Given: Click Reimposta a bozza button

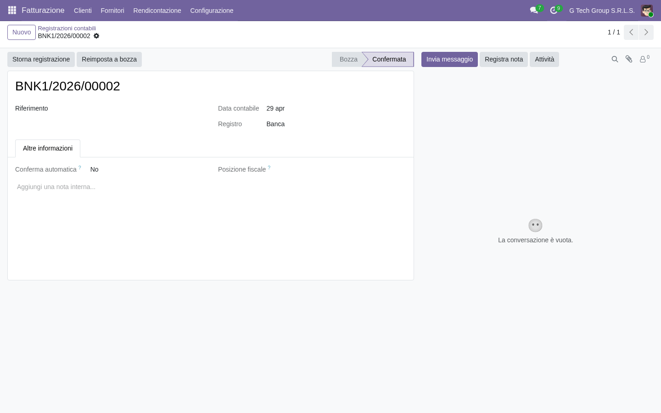Looking at the screenshot, I should click(x=109, y=59).
